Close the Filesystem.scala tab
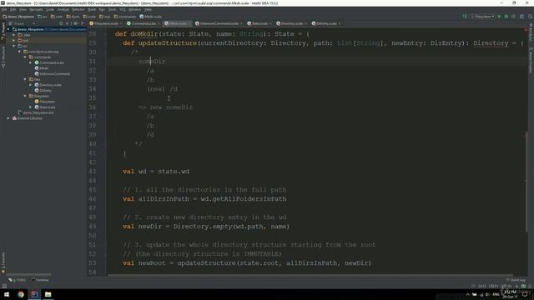The width and height of the screenshot is (534, 300). pos(121,23)
